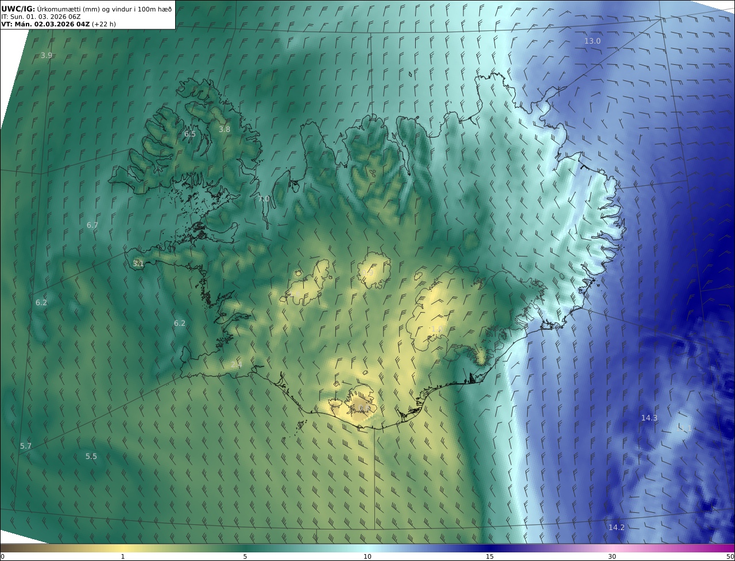Image resolution: width=735 pixels, height=561 pixels.
Task: Click the 6.5 value over the Westfjords
Action: click(x=189, y=134)
